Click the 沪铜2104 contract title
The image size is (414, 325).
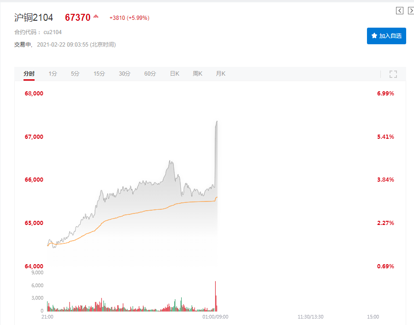point(34,18)
